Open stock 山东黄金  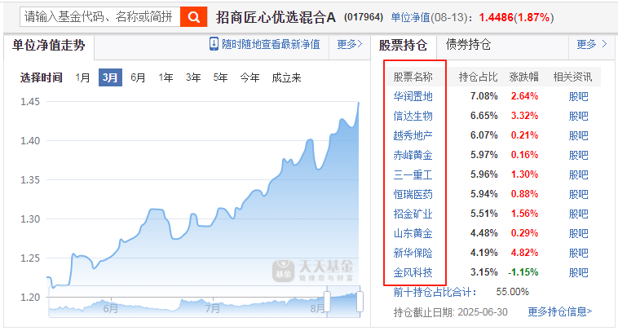point(413,233)
